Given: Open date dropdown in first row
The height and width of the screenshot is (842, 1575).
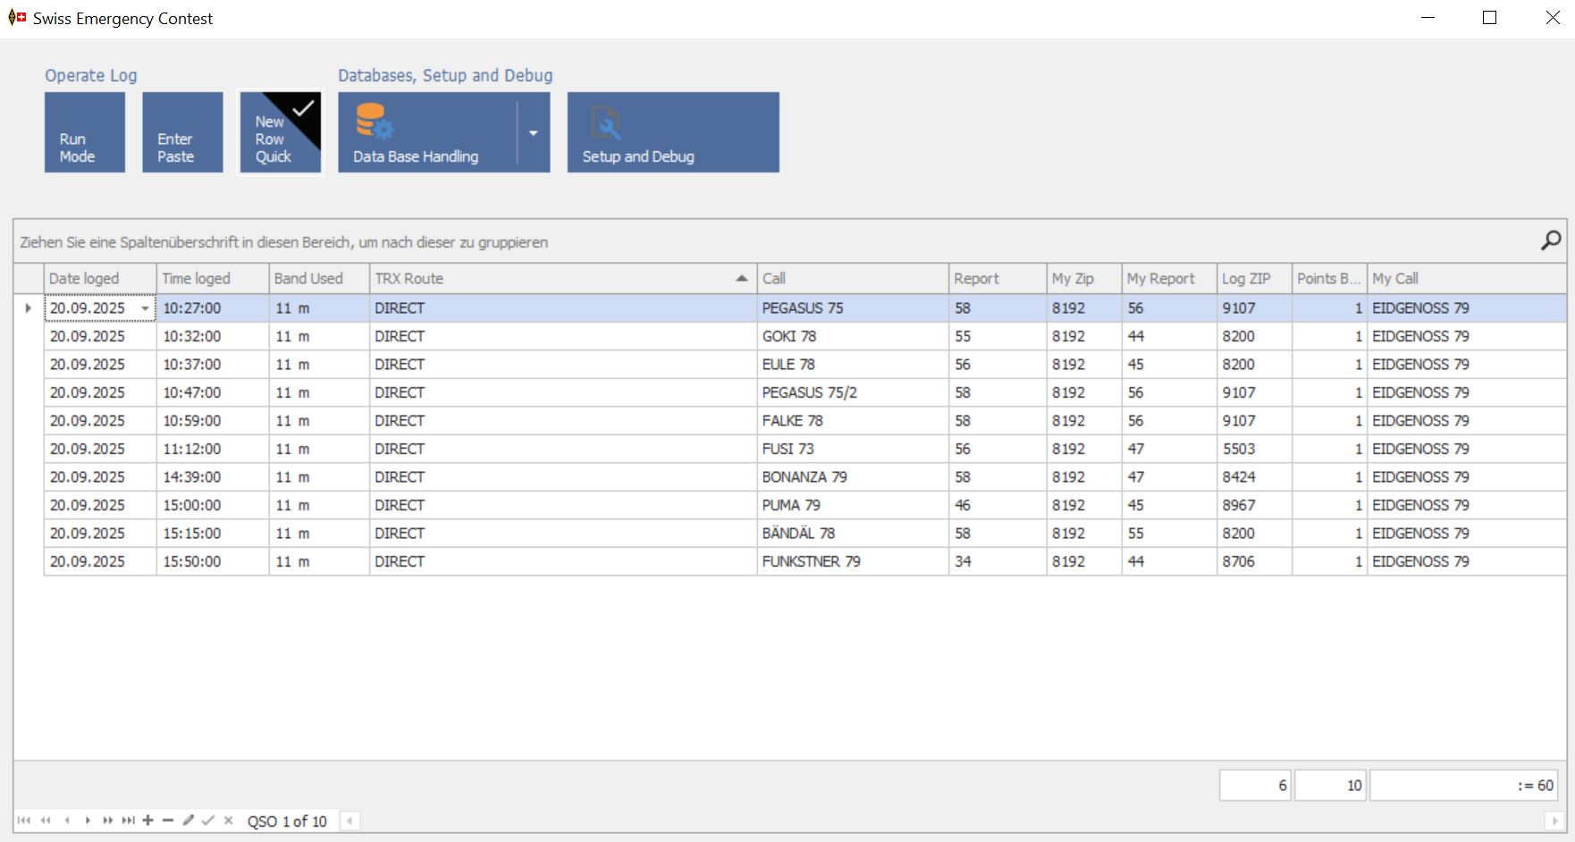Looking at the screenshot, I should pyautogui.click(x=145, y=308).
